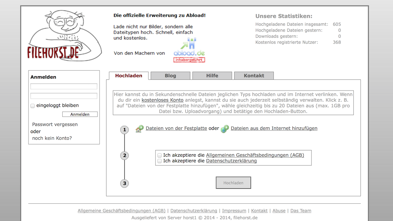Image resolution: width=393 pixels, height=221 pixels.
Task: Click 'Kostenlos registrierte Nutzer:' statistic text
Action: pyautogui.click(x=287, y=42)
